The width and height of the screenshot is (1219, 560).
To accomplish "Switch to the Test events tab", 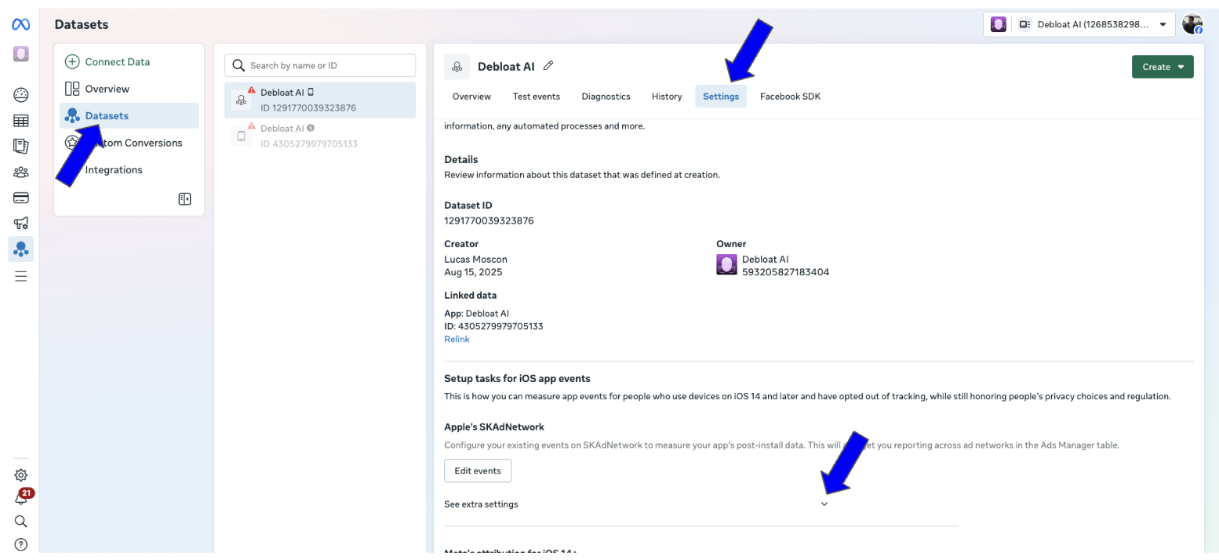I will (x=536, y=96).
